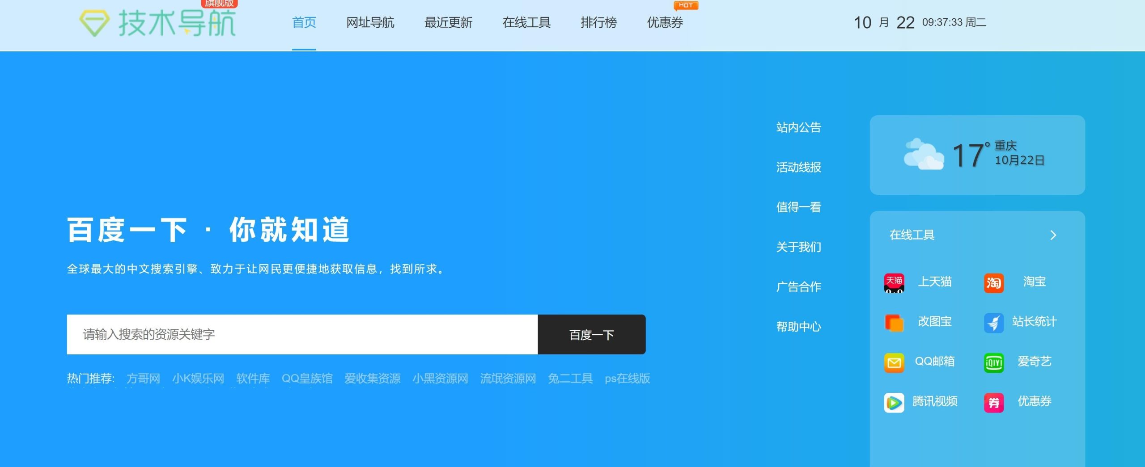Screen dimensions: 1145x467
Task: Click the 站长统计 webmaster stats icon
Action: (993, 322)
